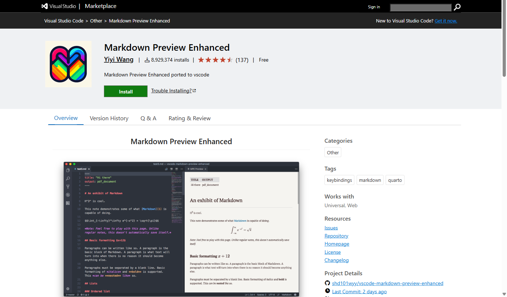Open the Trouble Installing? link

(171, 91)
